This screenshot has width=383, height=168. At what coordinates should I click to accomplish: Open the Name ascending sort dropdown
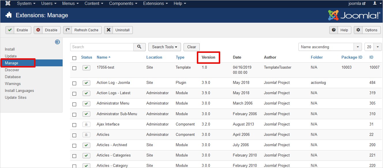point(330,47)
